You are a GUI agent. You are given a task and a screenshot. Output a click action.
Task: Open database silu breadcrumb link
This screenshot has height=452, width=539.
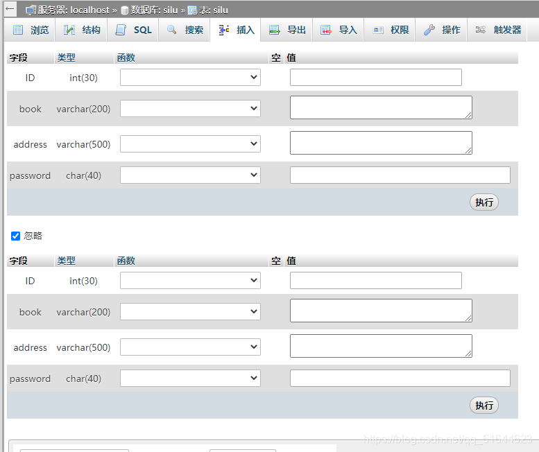154,10
